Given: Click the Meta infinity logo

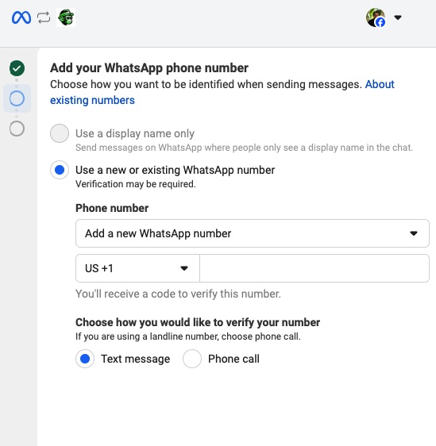Looking at the screenshot, I should (x=21, y=17).
